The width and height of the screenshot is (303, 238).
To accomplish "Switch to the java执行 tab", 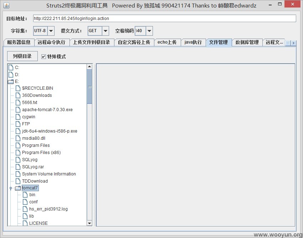I will [193, 42].
